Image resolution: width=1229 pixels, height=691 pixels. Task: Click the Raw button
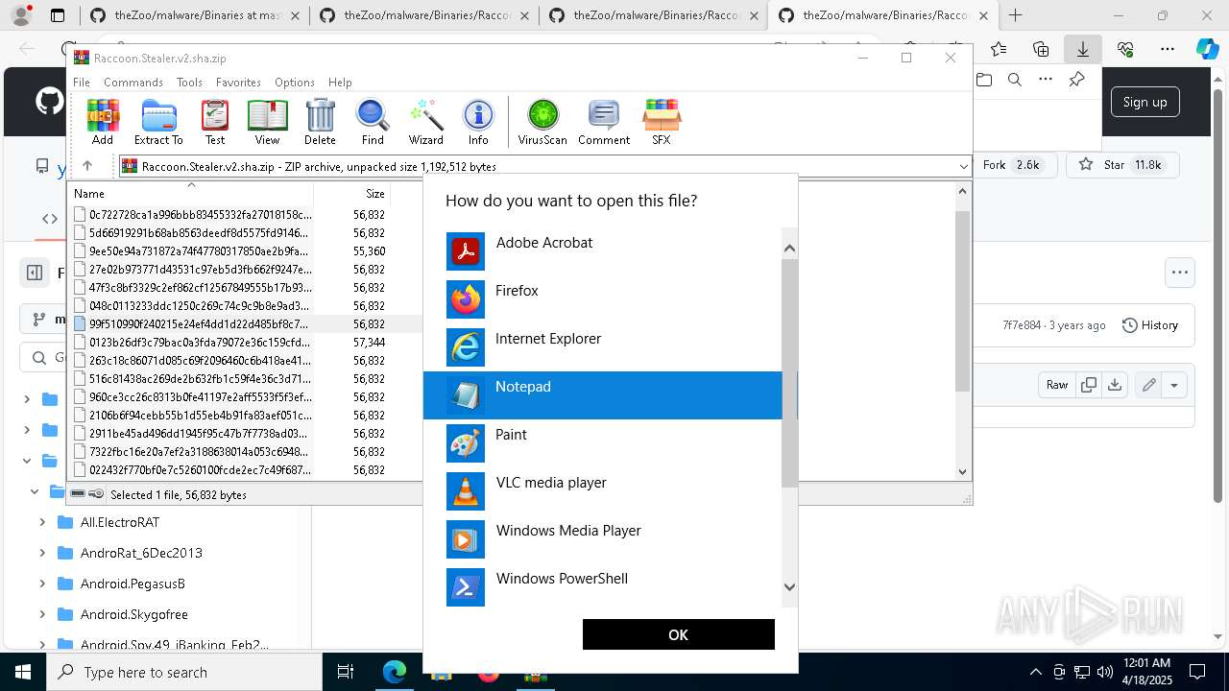click(x=1057, y=385)
